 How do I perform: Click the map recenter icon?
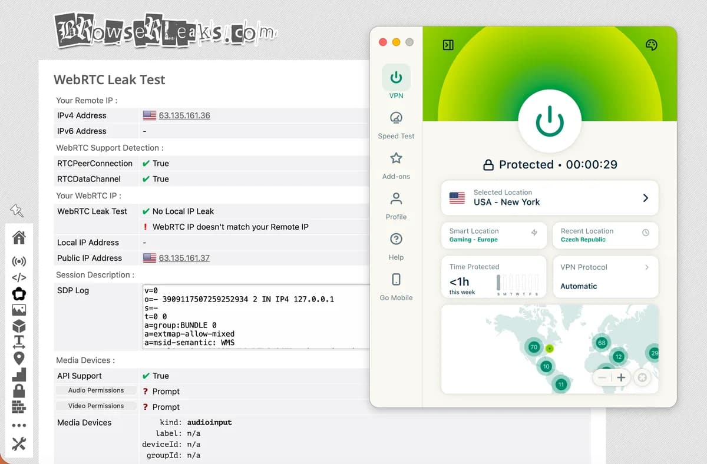pos(642,377)
